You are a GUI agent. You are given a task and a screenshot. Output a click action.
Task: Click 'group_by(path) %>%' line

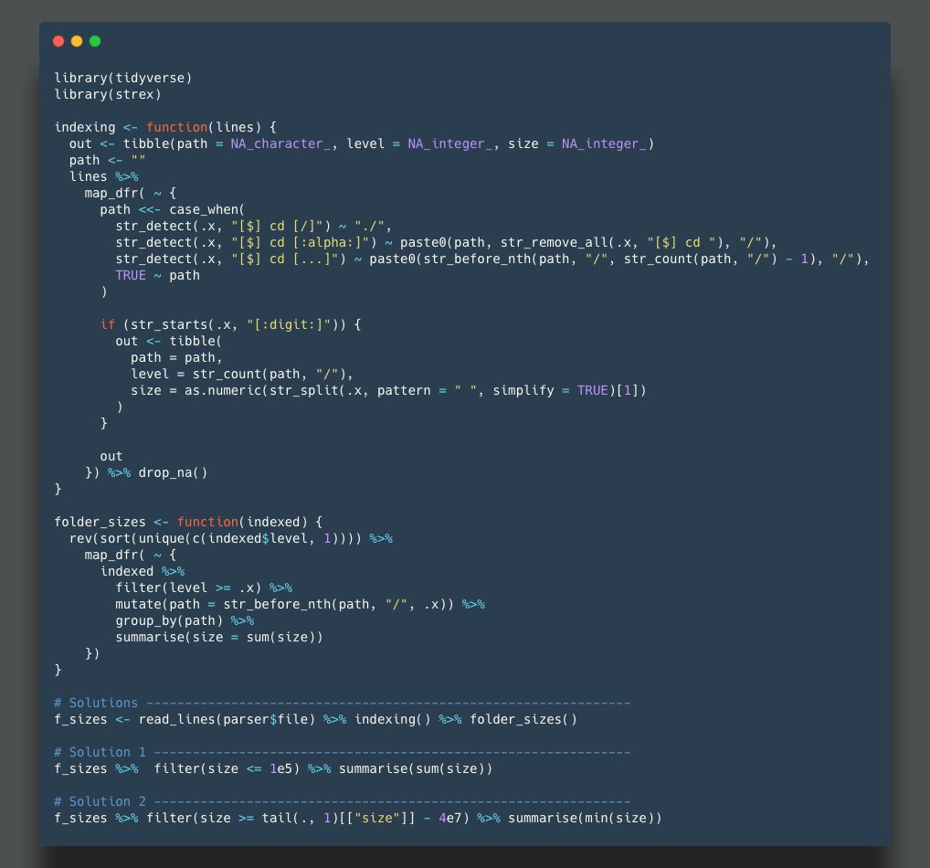(185, 620)
